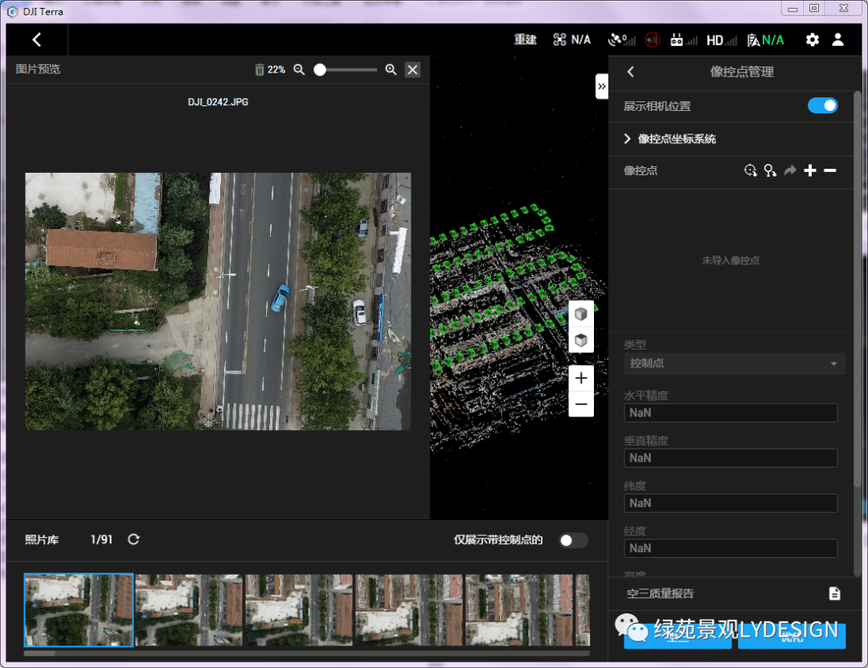Viewport: 868px width, 668px height.
Task: Click the user account icon
Action: coord(837,39)
